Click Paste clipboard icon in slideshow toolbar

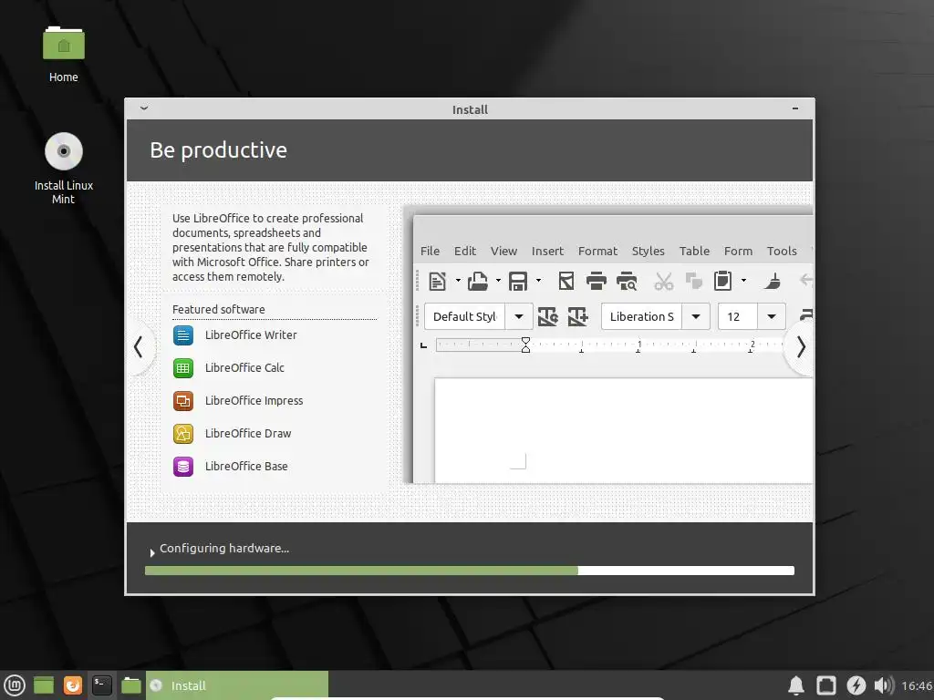coord(722,281)
